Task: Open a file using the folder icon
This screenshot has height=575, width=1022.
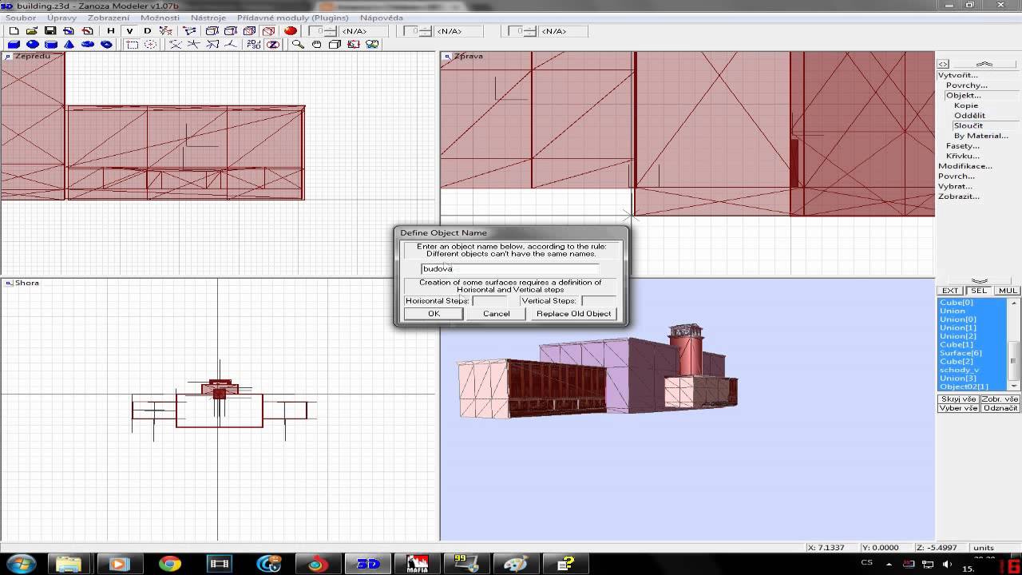Action: [32, 31]
